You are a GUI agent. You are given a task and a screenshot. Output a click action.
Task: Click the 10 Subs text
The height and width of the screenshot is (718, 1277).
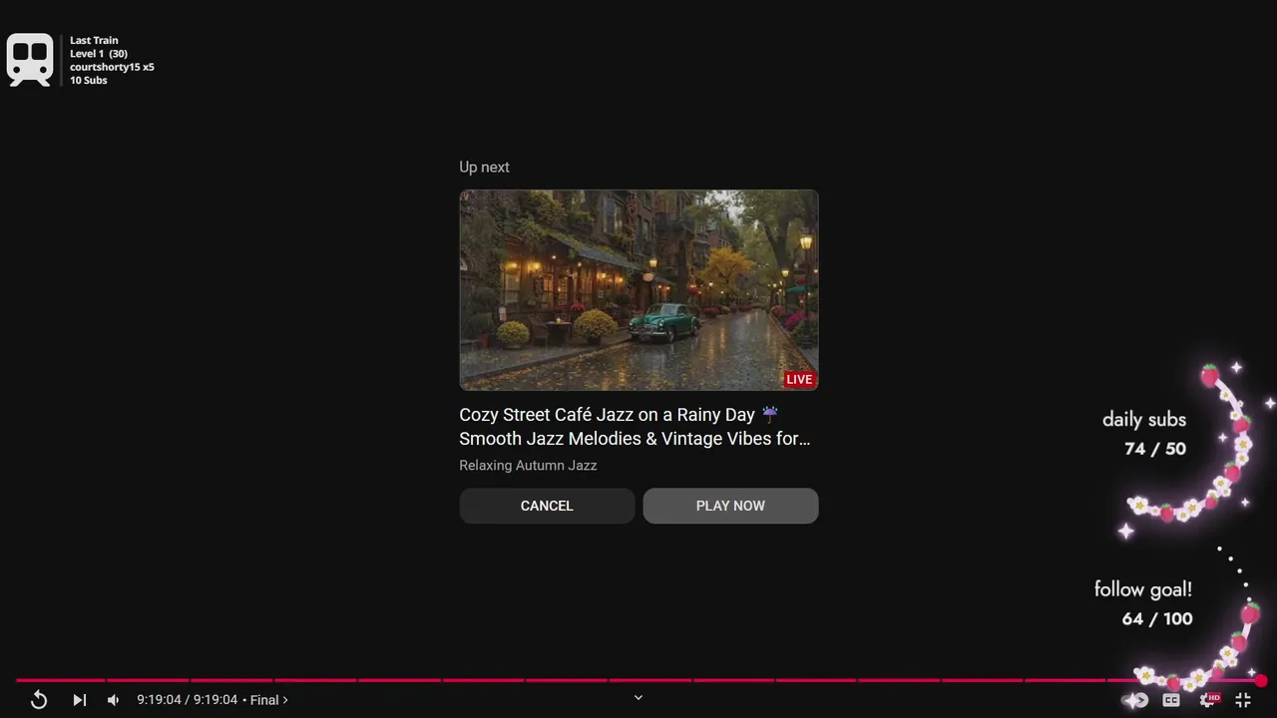click(x=88, y=80)
